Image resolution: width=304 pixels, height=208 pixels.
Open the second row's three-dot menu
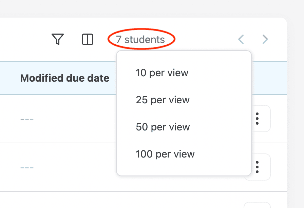click(x=257, y=167)
